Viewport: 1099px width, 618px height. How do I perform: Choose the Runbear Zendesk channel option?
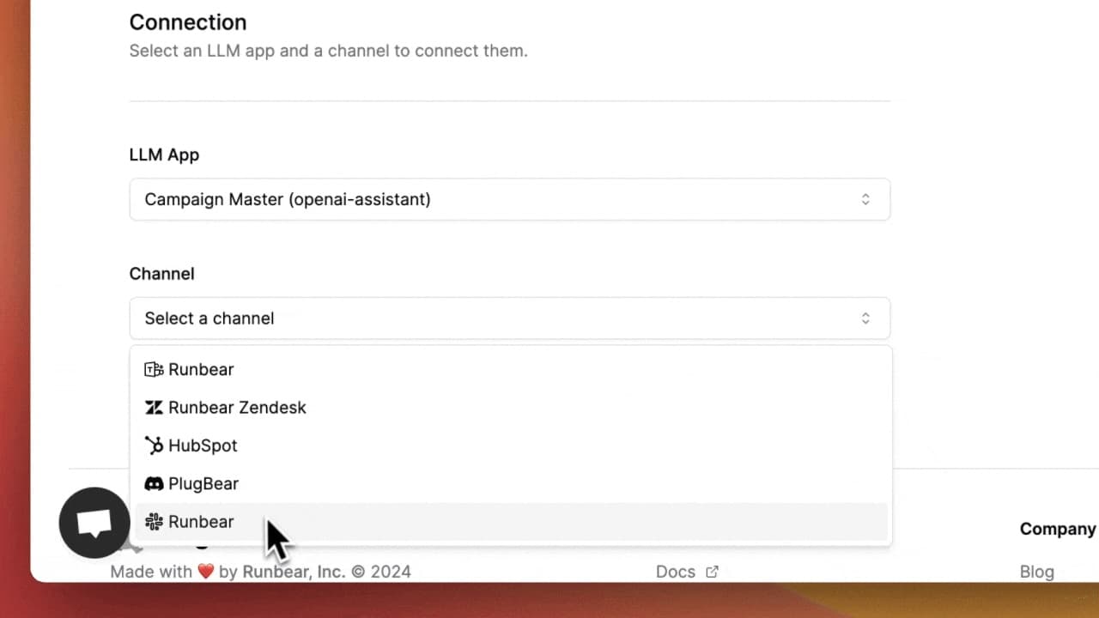coord(237,408)
